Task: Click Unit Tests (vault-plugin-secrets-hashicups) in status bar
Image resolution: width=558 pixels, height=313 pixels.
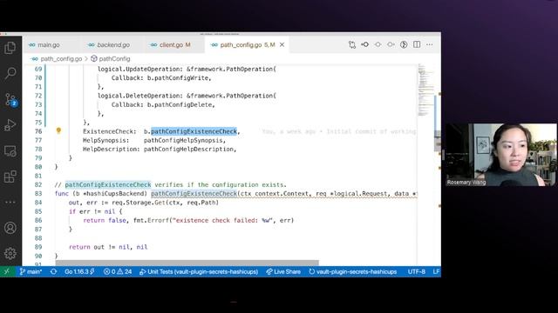Action: pos(199,272)
